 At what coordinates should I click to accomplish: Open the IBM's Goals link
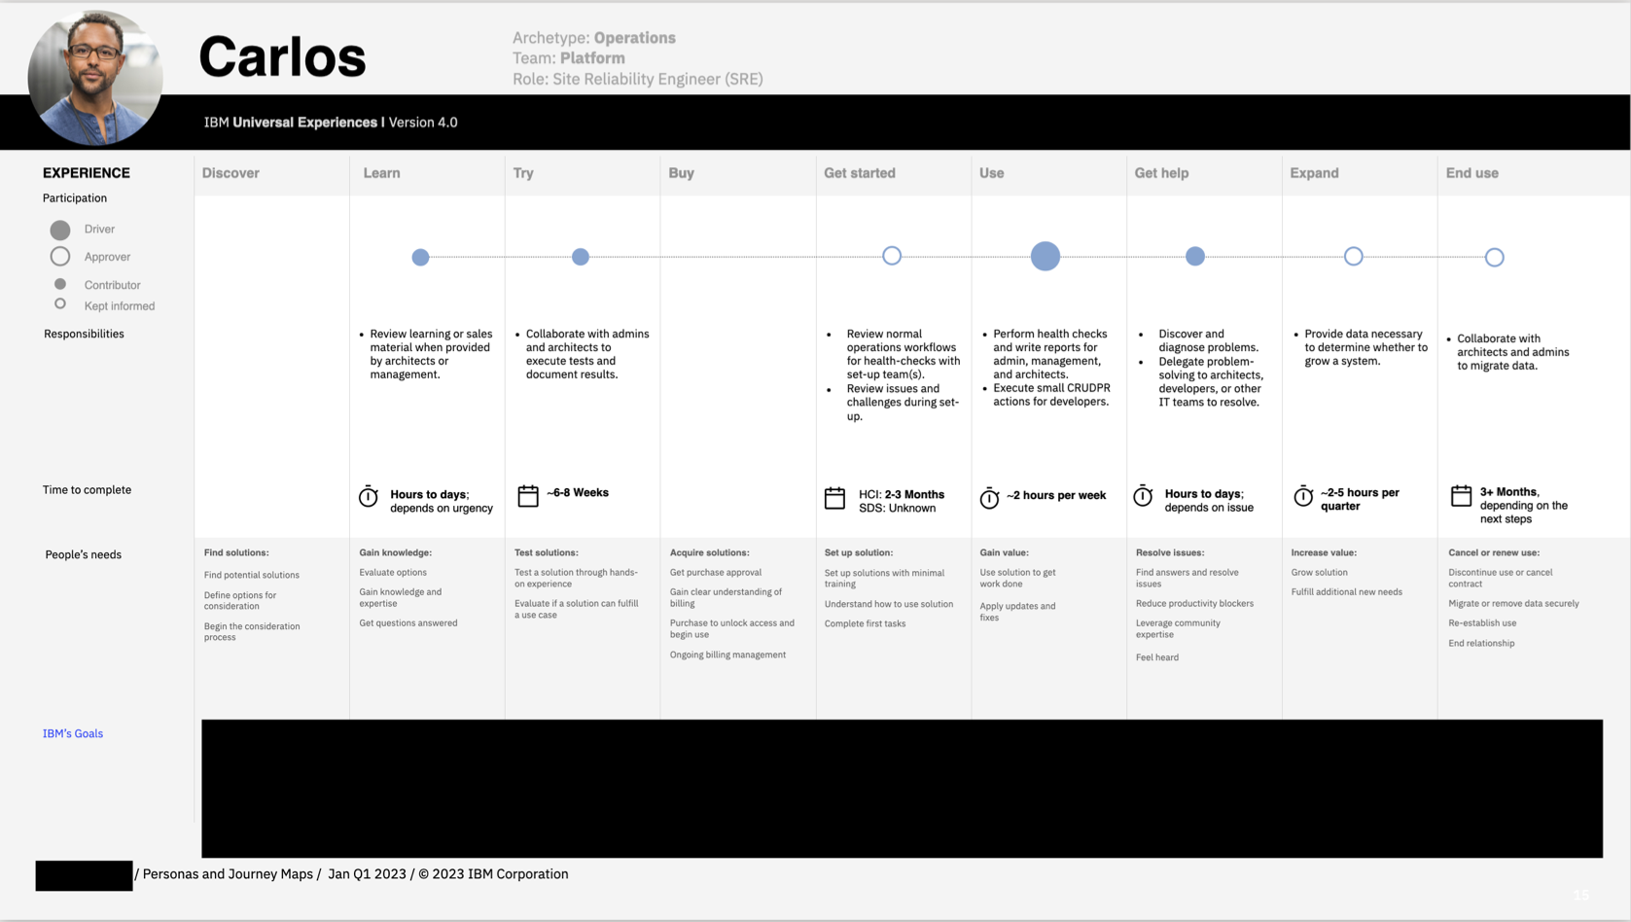click(x=73, y=733)
